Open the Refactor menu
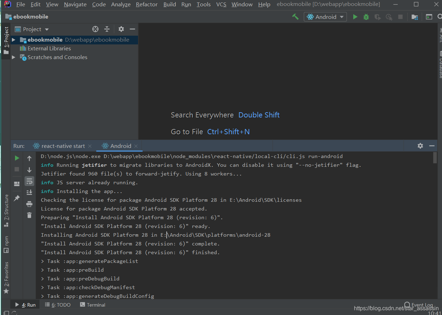This screenshot has width=442, height=315. [147, 5]
